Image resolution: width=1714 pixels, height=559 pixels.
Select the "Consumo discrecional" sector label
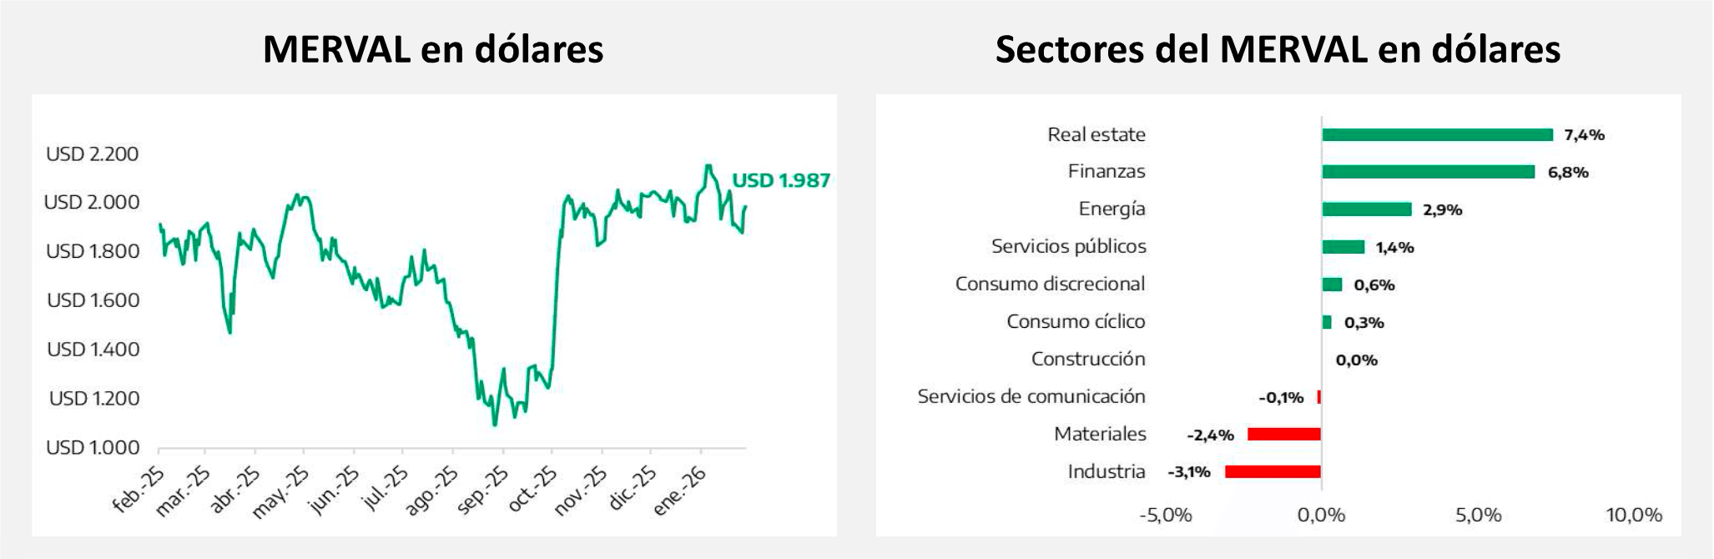pos(1050,284)
